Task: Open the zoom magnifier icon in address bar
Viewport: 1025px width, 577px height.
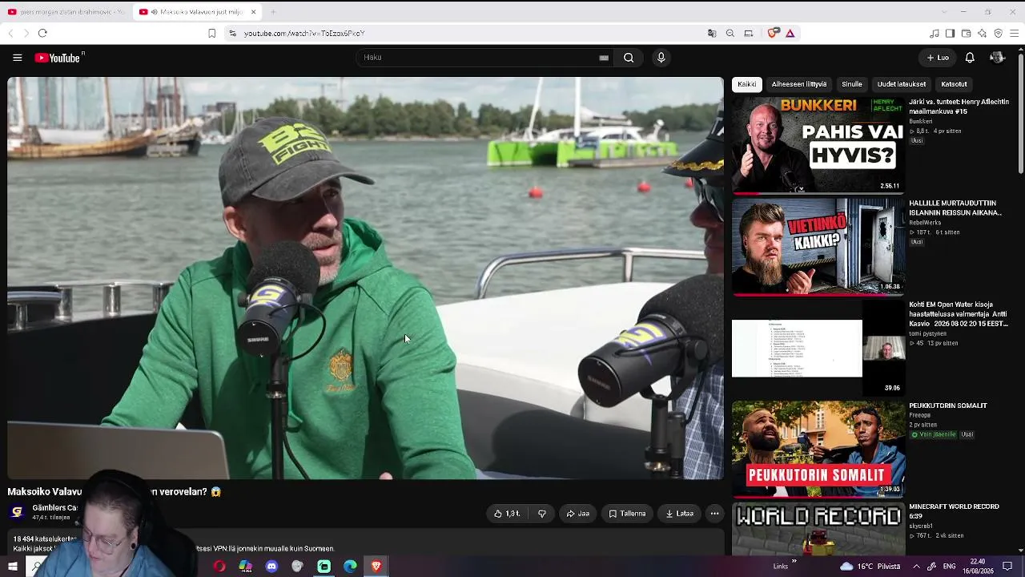Action: 730,34
